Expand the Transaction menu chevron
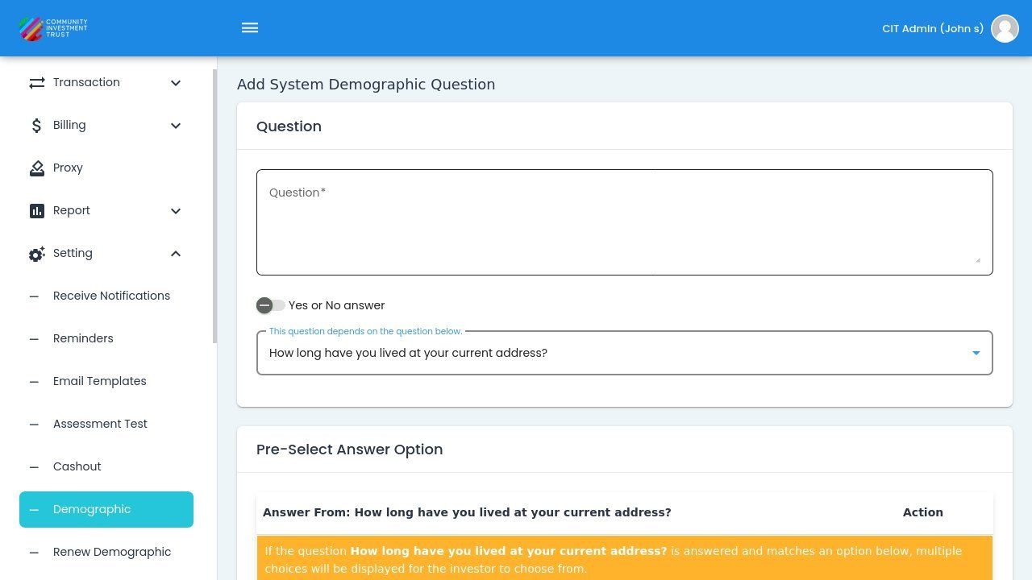 (176, 83)
